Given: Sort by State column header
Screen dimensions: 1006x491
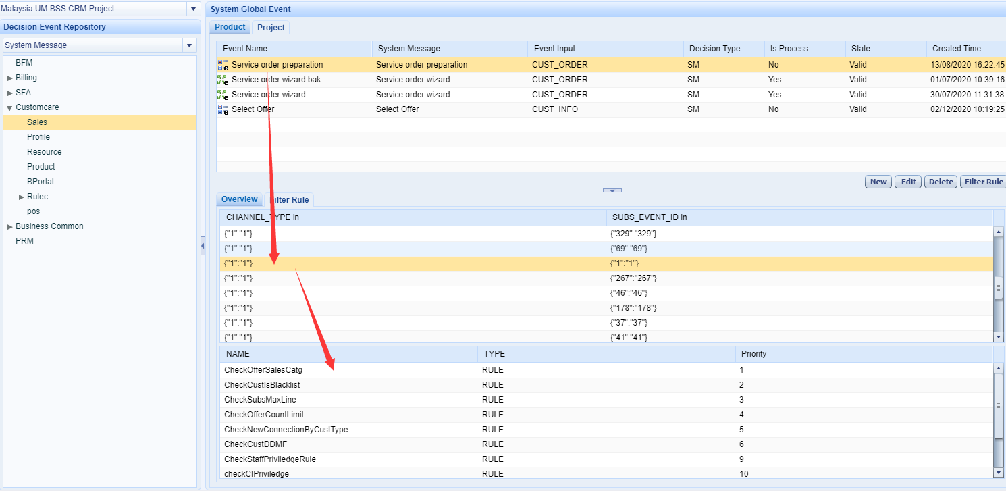Looking at the screenshot, I should tap(885, 49).
